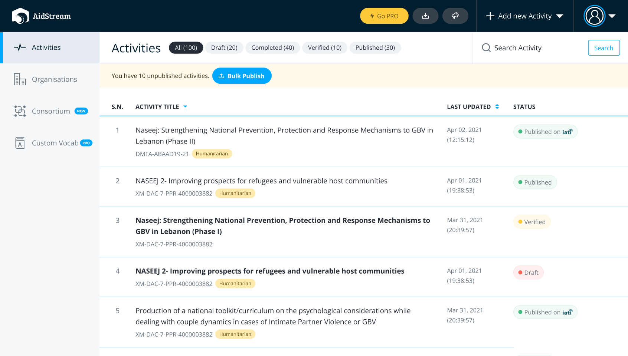Viewport: 628px width, 356px height.
Task: Click Humanitarian tag on DMFA-ABAAD19-21 row
Action: (212, 154)
